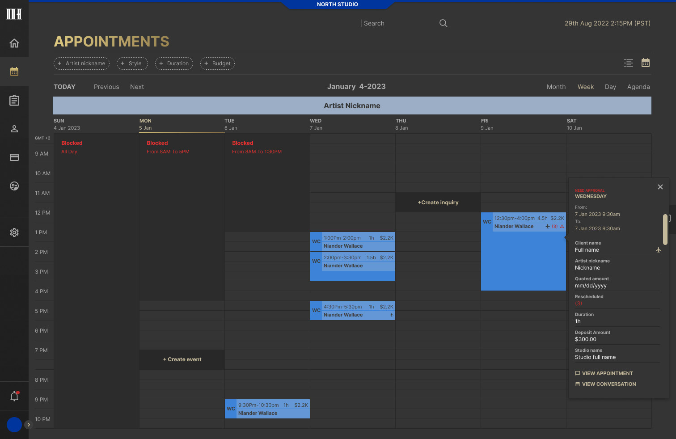The height and width of the screenshot is (439, 676).
Task: Switch to Week view
Action: click(586, 87)
